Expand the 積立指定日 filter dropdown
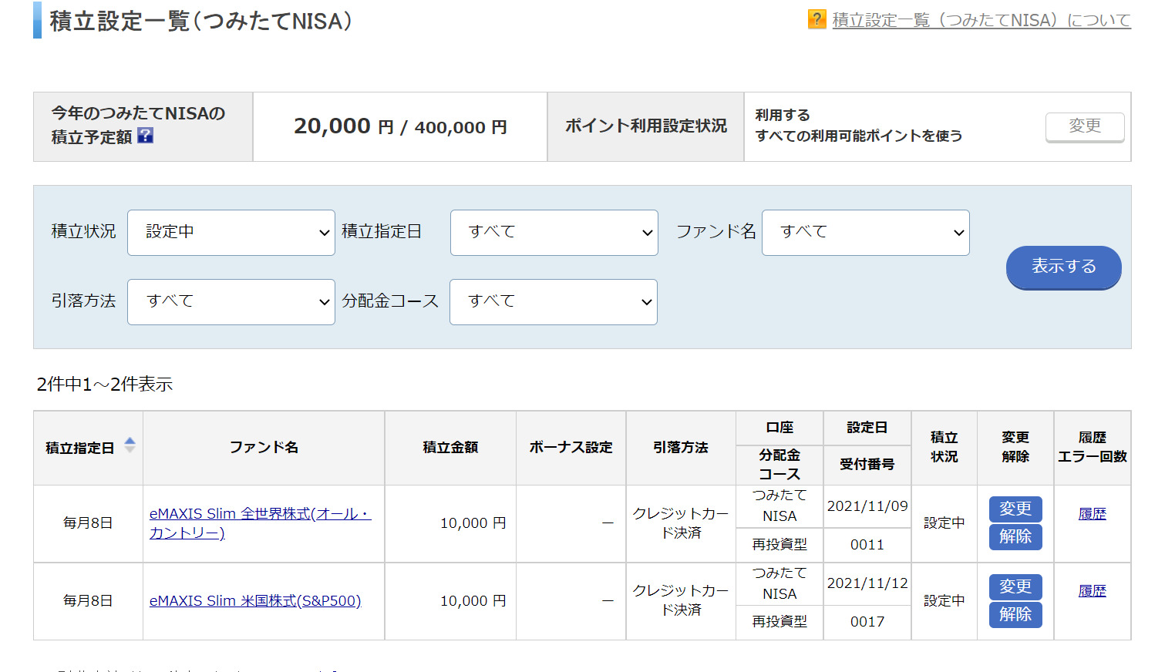Image resolution: width=1165 pixels, height=672 pixels. (554, 233)
